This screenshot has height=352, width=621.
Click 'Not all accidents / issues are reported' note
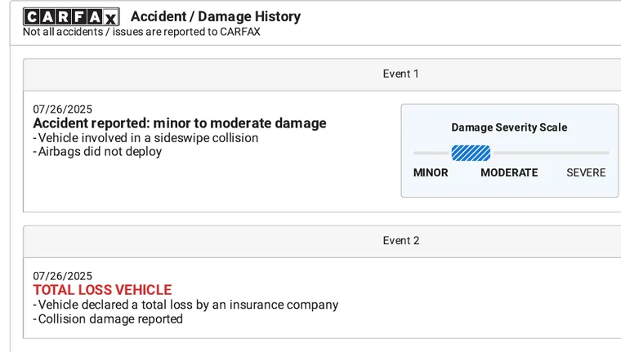pyautogui.click(x=141, y=32)
